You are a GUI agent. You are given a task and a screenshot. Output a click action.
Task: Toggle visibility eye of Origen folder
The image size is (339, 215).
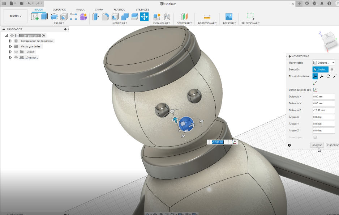coord(16,52)
